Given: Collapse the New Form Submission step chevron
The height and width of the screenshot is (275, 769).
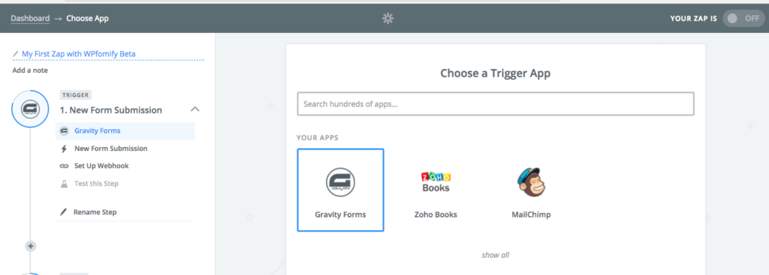Looking at the screenshot, I should (195, 110).
